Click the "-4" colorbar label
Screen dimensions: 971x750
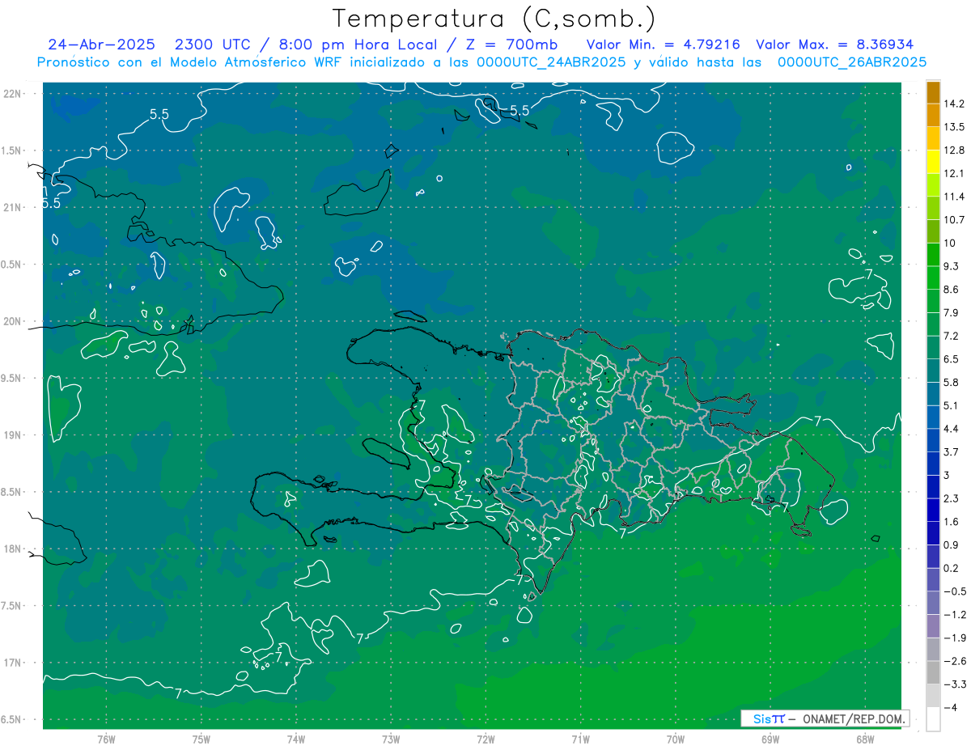tap(950, 708)
